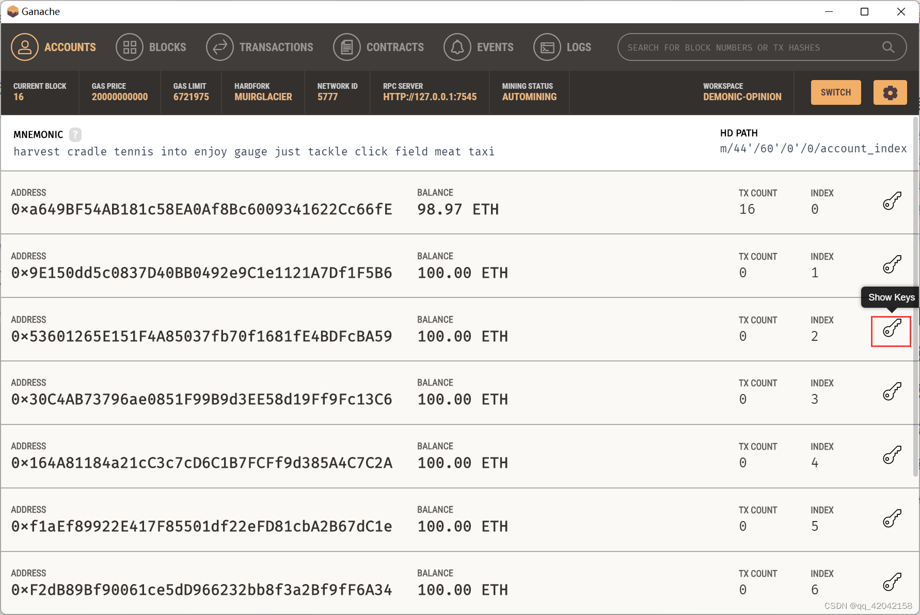Click the hardfork value MUIRGLACIER

[263, 97]
